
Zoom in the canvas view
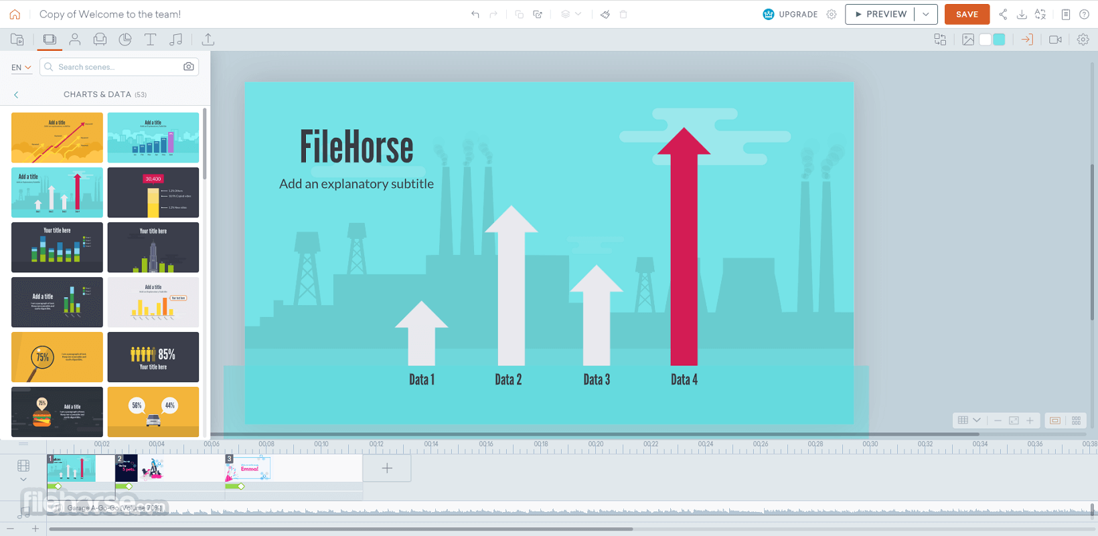(1030, 420)
